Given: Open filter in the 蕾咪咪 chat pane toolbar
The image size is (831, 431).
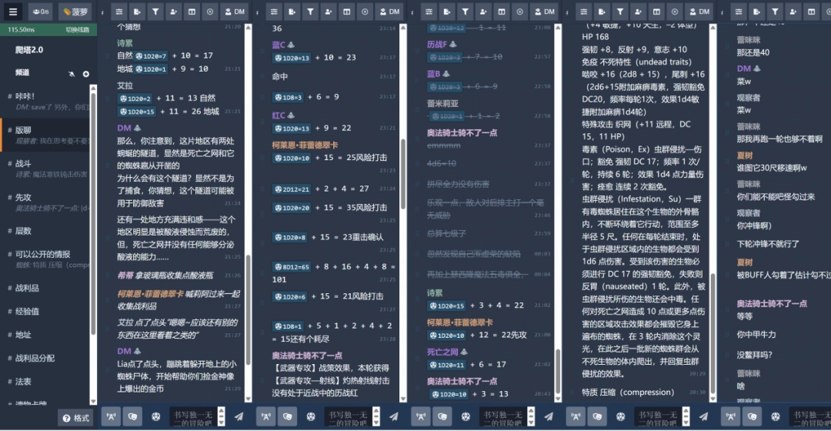Looking at the screenshot, I should coord(774,12).
